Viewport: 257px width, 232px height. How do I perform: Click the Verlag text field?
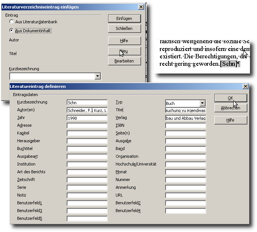186,118
